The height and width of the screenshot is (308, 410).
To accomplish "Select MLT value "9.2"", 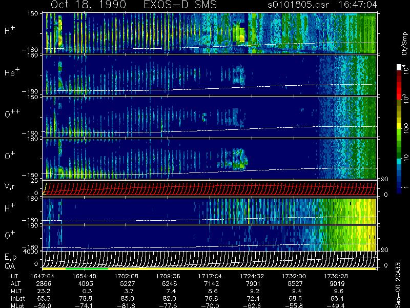I will [255, 291].
